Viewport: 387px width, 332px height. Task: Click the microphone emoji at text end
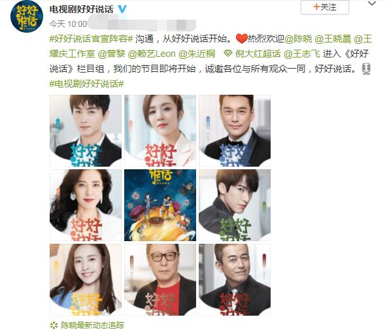pos(366,69)
